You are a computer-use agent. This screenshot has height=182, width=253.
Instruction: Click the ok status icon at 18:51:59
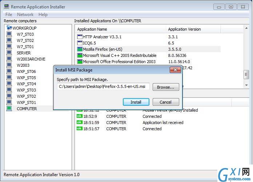point(79,122)
